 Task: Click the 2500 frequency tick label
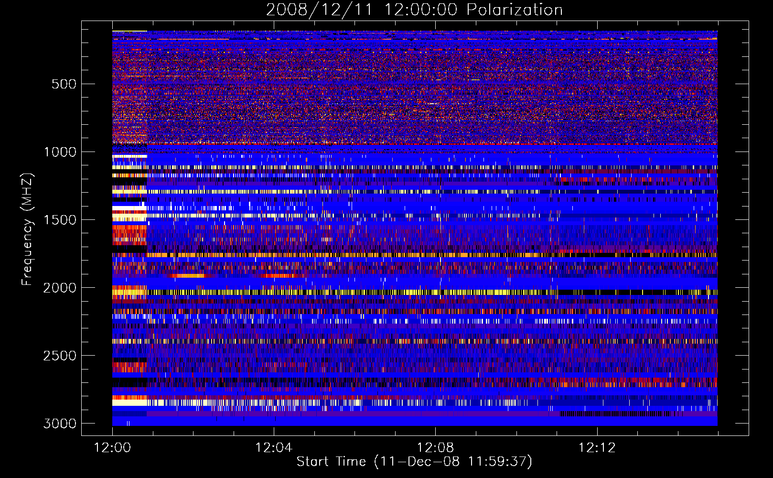click(60, 356)
